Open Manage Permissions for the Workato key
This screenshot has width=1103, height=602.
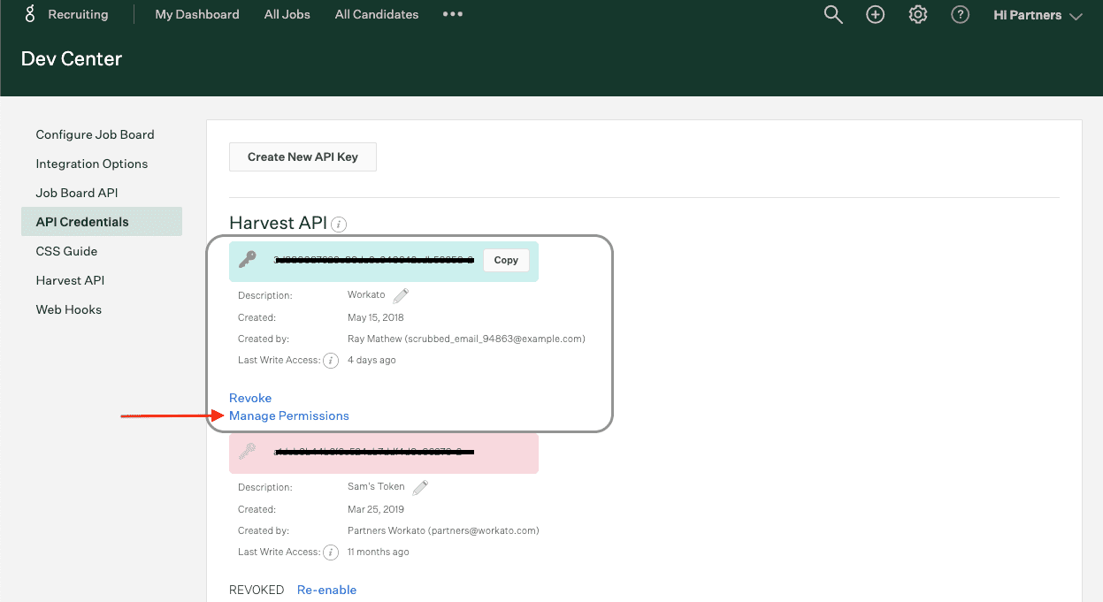[289, 415]
